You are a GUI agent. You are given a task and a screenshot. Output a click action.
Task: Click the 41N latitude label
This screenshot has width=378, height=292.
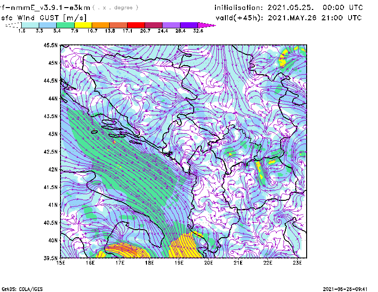(x=53, y=205)
